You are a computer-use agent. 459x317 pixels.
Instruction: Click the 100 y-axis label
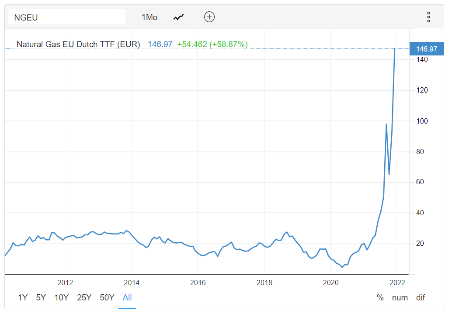pos(422,121)
